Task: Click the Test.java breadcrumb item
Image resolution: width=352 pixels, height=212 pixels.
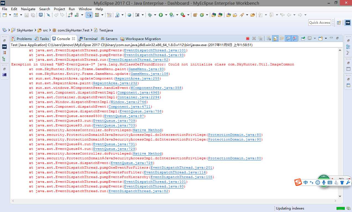Action: 103,30
